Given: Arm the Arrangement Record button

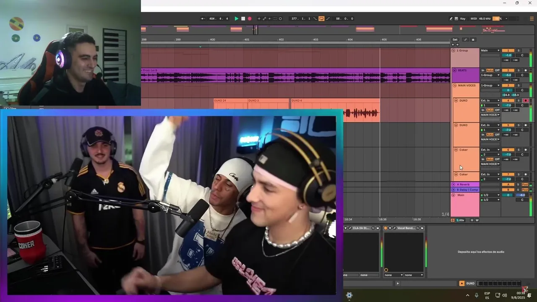Looking at the screenshot, I should pyautogui.click(x=250, y=18).
